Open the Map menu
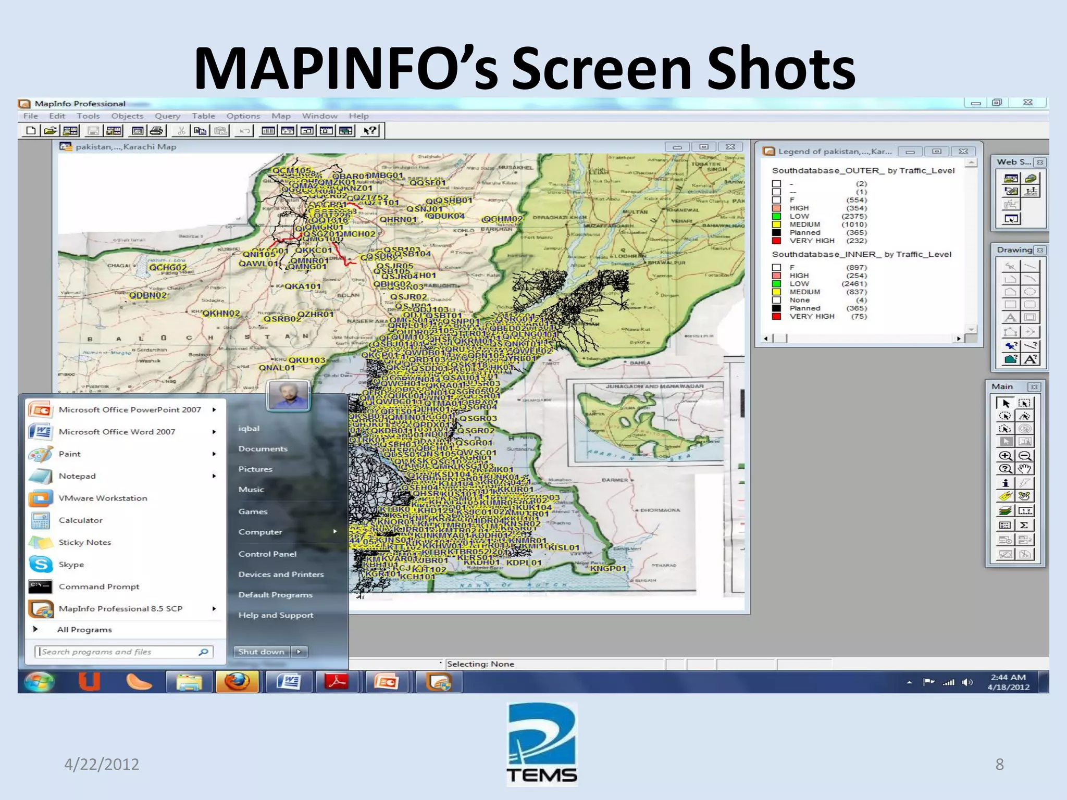Image resolution: width=1067 pixels, height=800 pixels. coord(281,116)
